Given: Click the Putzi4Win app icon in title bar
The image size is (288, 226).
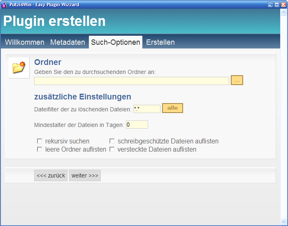Looking at the screenshot, I should tap(4, 5).
